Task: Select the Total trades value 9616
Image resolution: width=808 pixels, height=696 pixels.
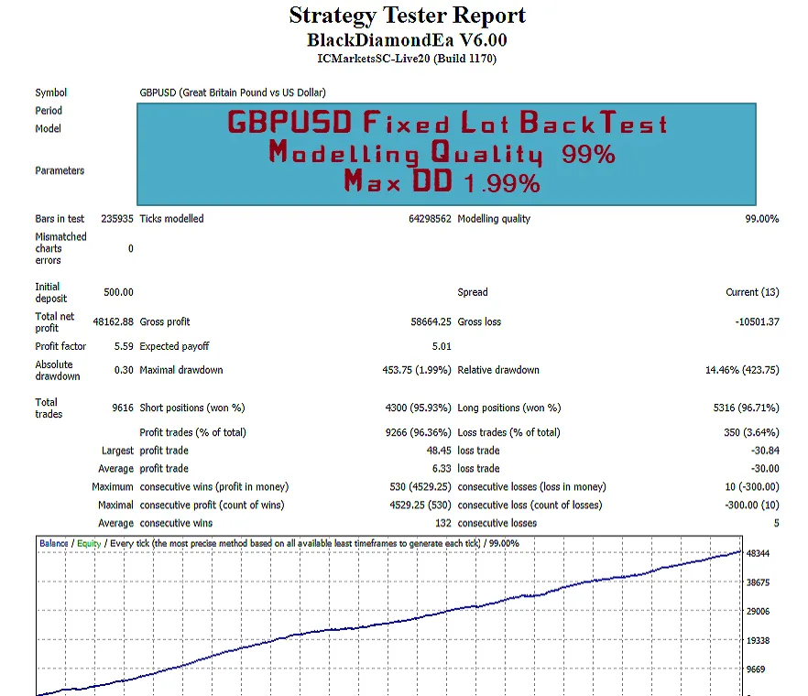Action: [120, 408]
